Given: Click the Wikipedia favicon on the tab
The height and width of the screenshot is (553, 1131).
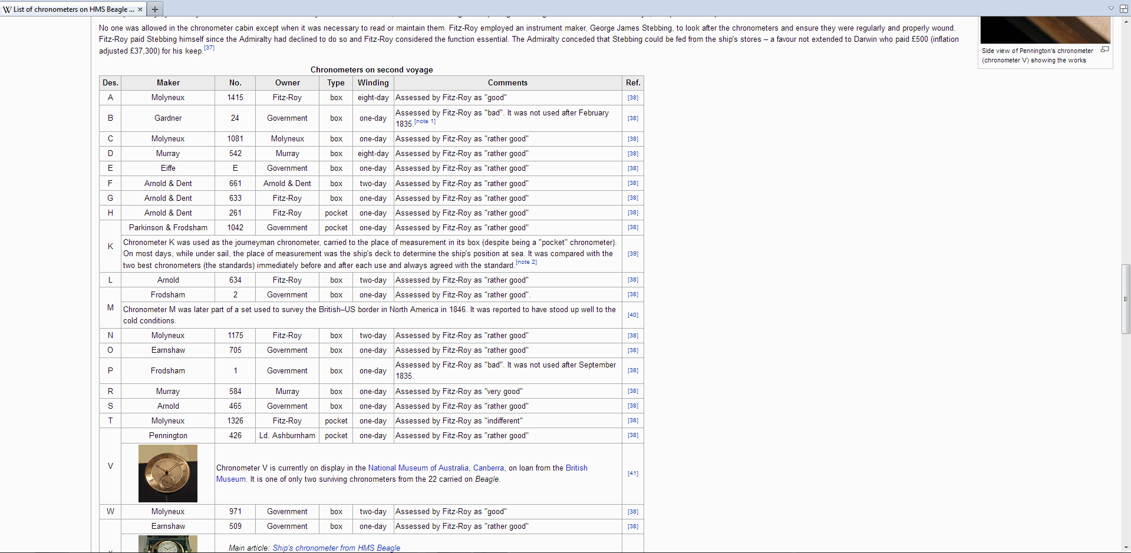Looking at the screenshot, I should point(7,9).
